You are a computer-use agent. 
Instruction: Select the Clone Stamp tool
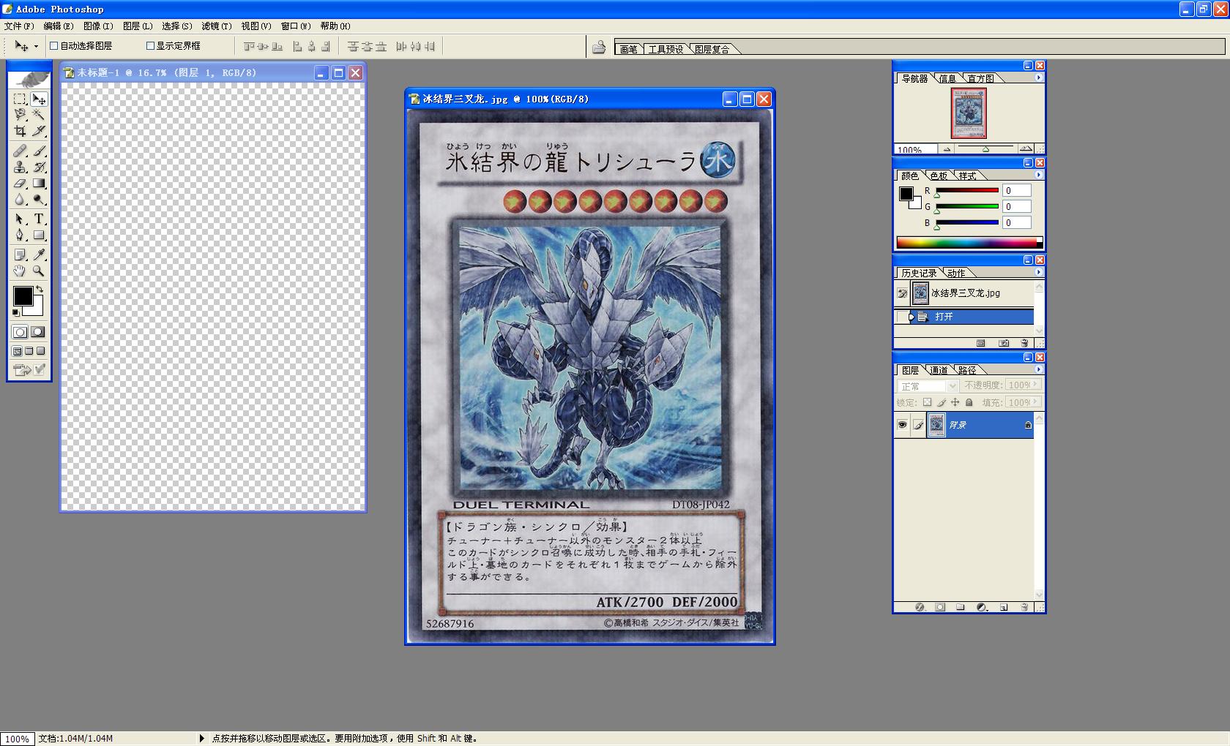(20, 167)
